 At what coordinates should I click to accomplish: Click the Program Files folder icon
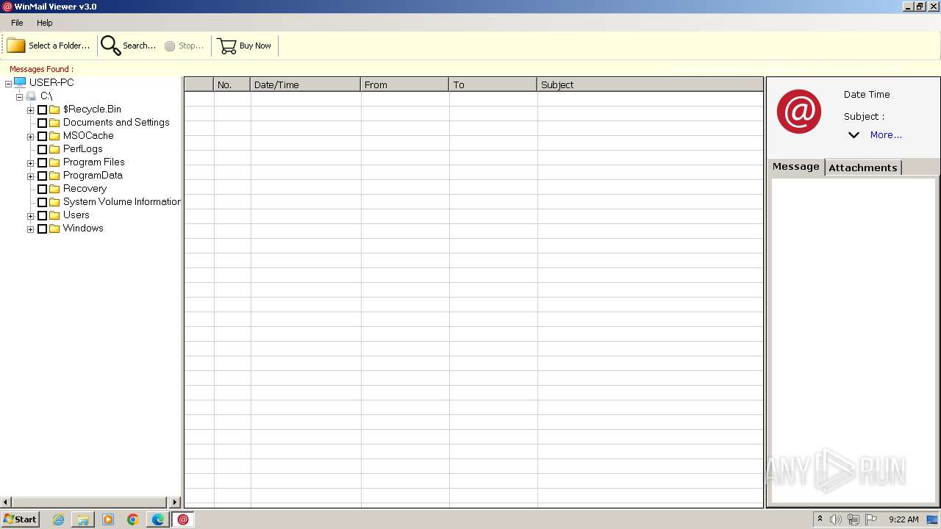tap(54, 162)
